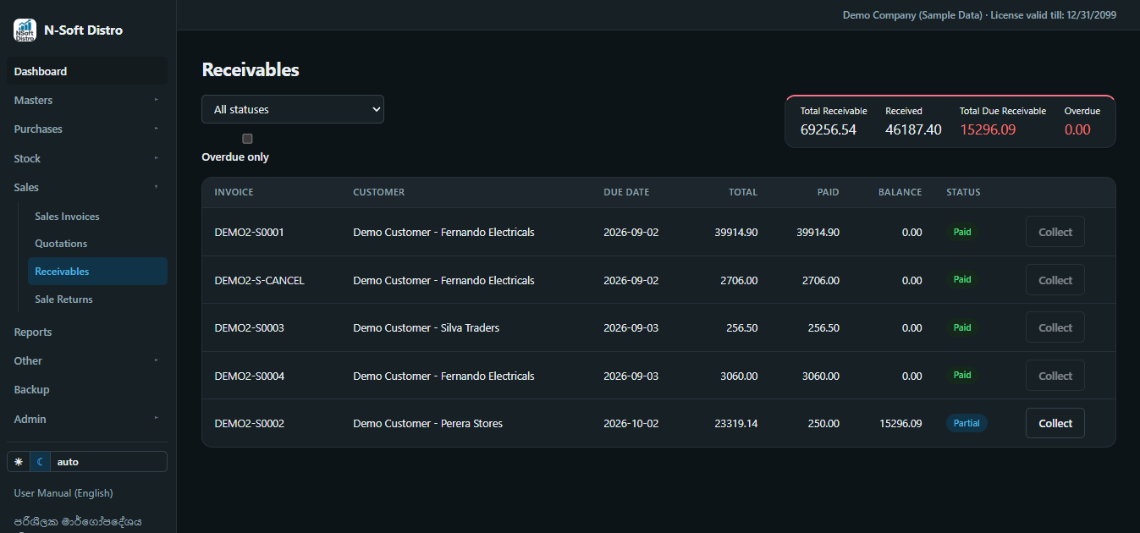
Task: Click the Partial status badge
Action: tap(967, 423)
